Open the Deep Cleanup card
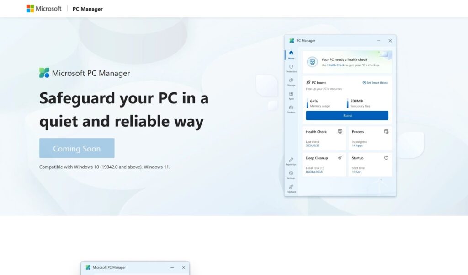This screenshot has height=275, width=468. 324,164
